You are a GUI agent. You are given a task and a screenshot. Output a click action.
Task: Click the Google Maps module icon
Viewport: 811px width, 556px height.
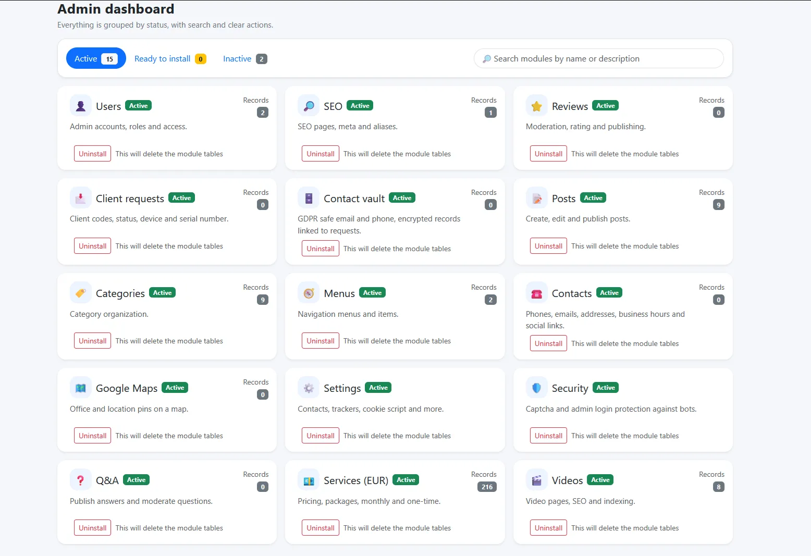pyautogui.click(x=81, y=388)
